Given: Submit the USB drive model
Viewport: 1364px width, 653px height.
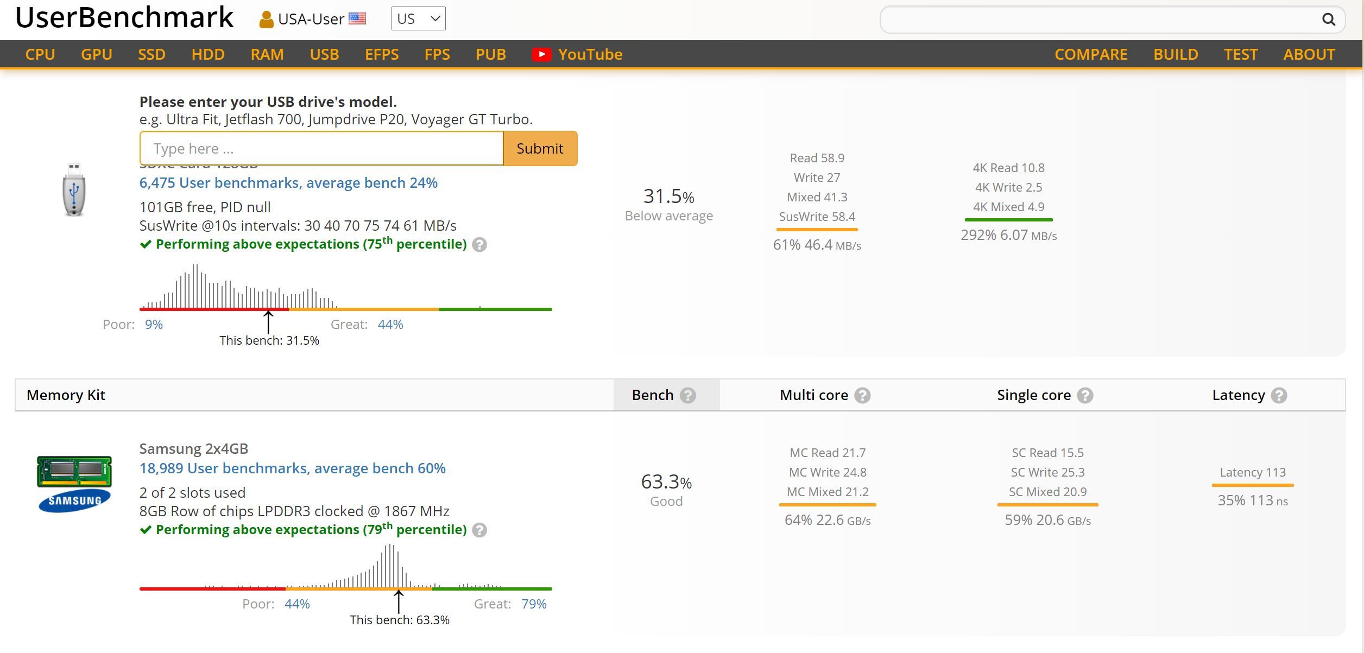Looking at the screenshot, I should pos(540,148).
